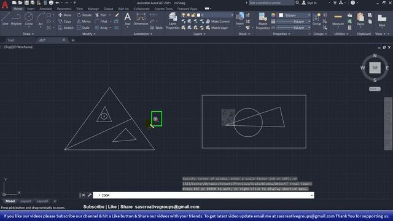Expand the Properties panel
The width and height of the screenshot is (393, 221).
tap(281, 34)
